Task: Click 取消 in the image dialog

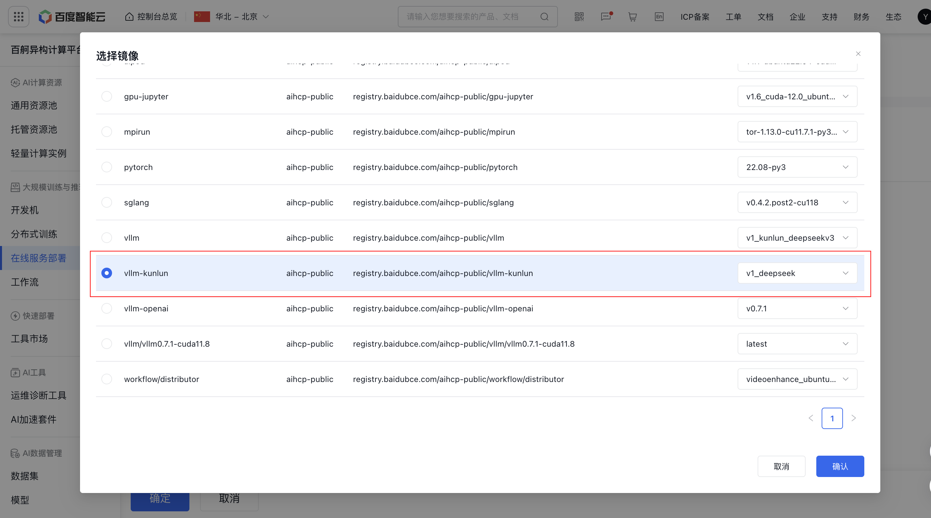Action: (x=781, y=466)
